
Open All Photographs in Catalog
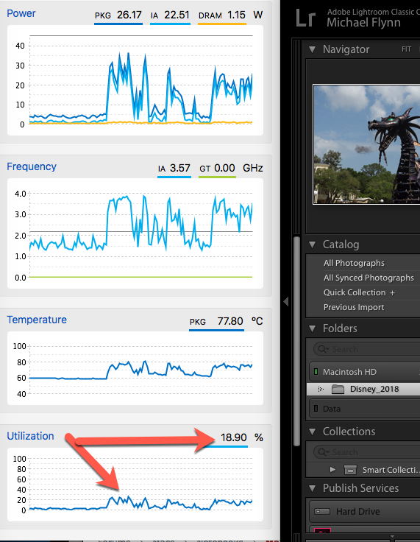tap(354, 263)
